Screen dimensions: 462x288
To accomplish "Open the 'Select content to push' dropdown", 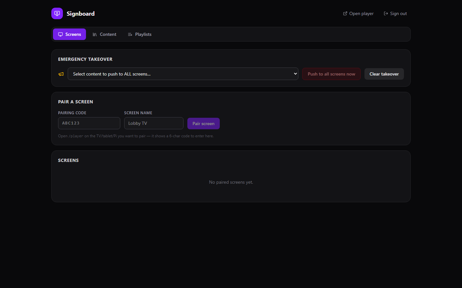I will pos(183,74).
